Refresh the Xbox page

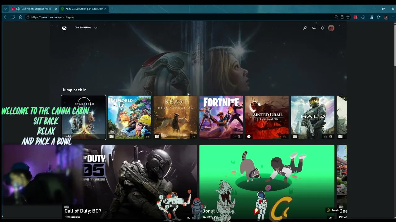(x=13, y=17)
